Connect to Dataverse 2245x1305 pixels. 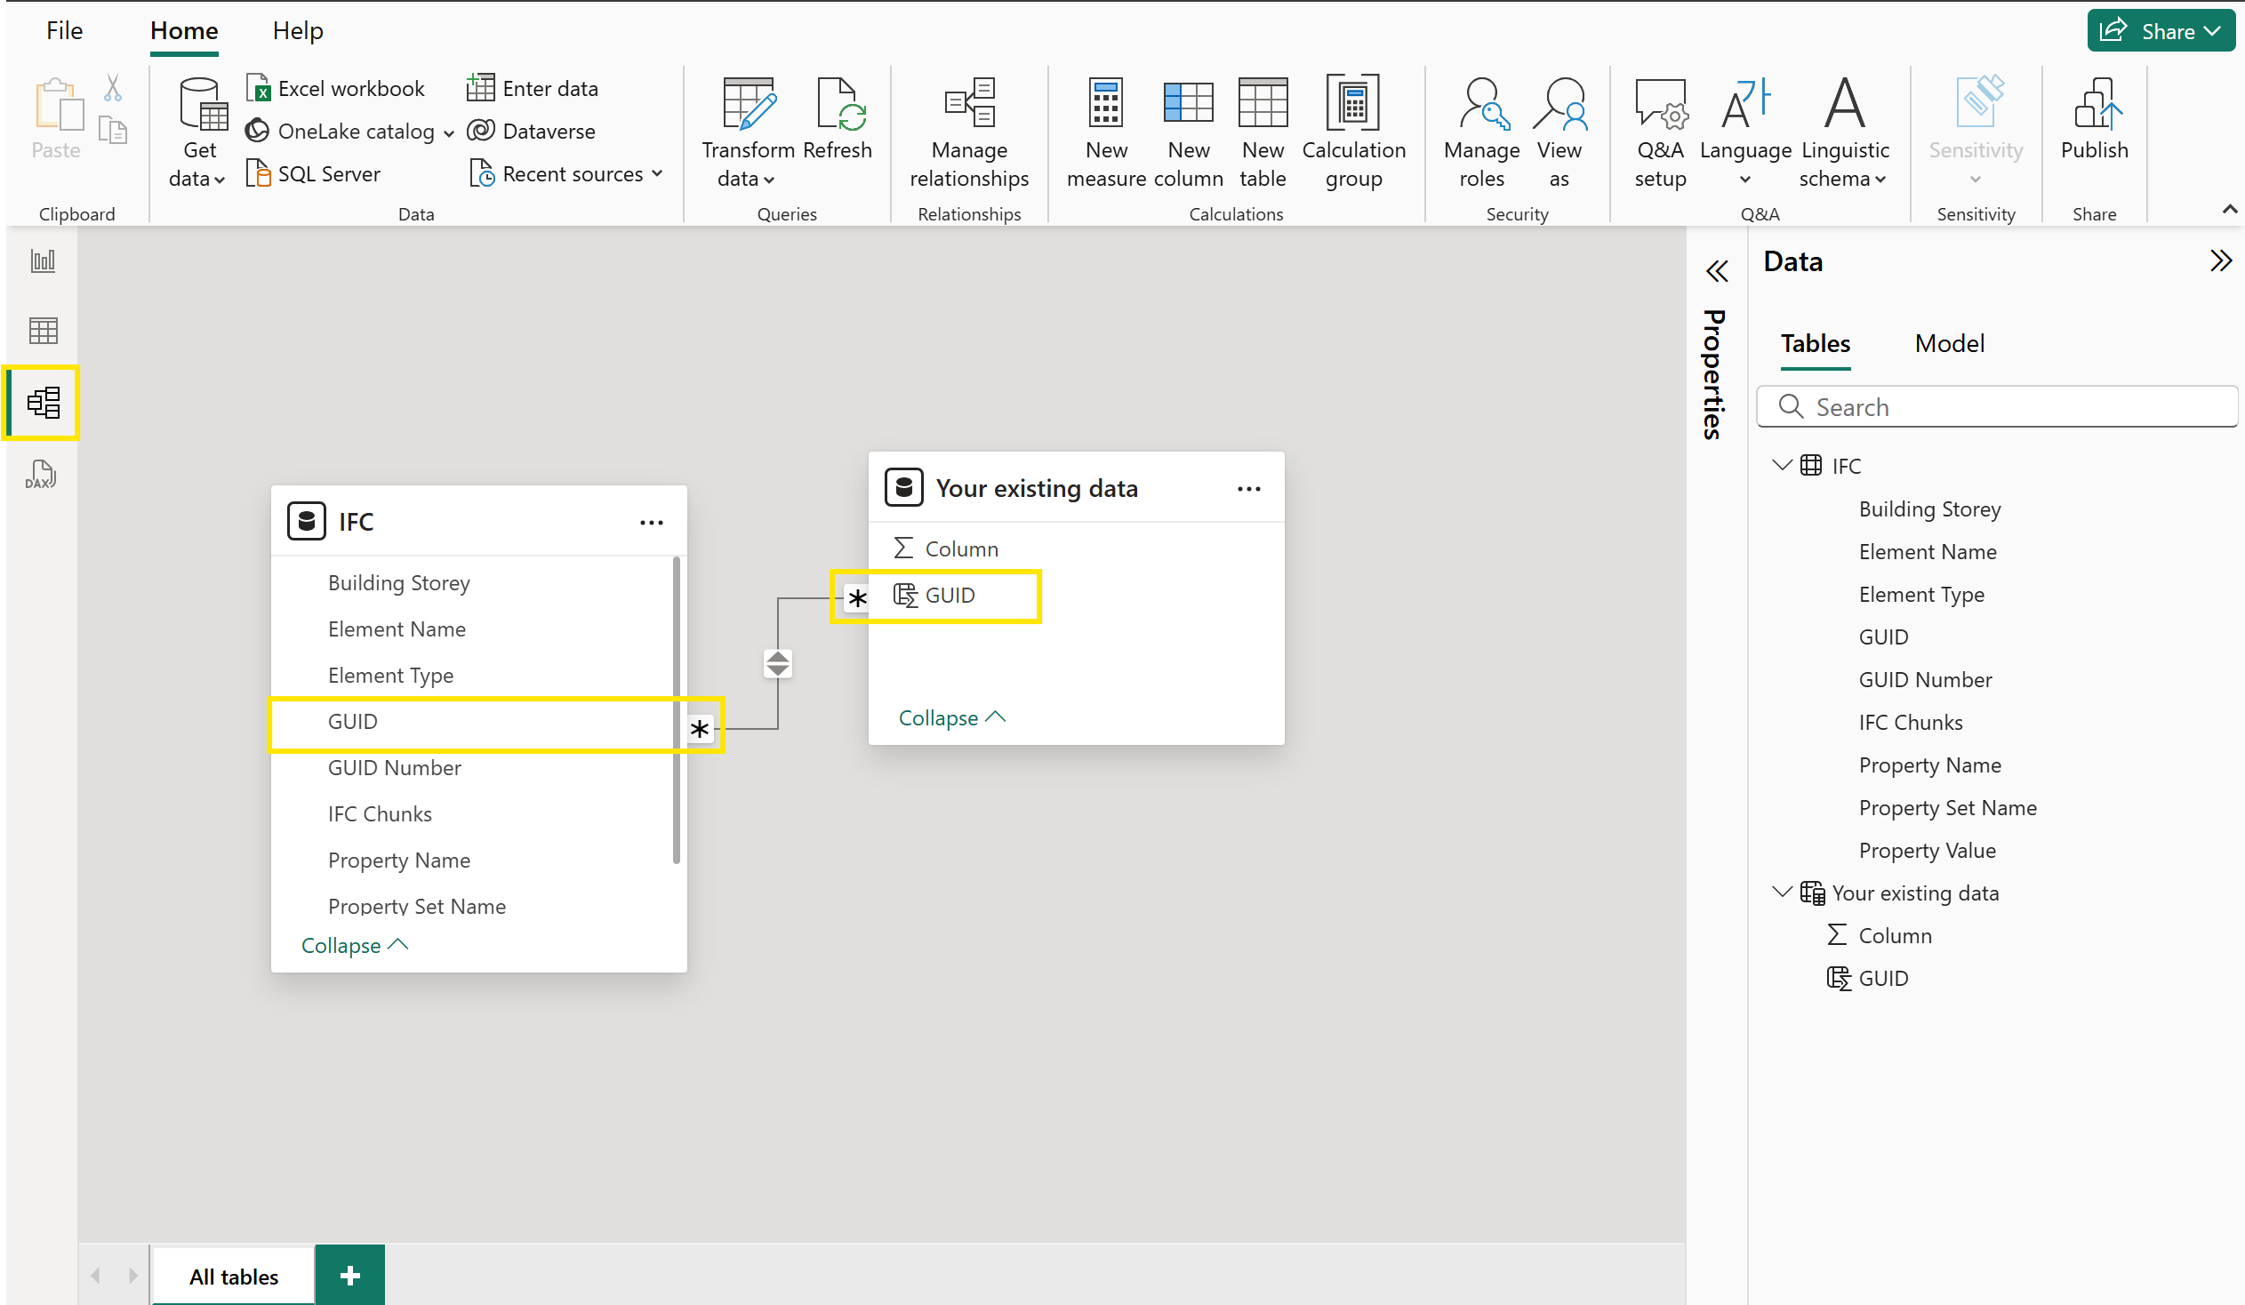[x=531, y=131]
